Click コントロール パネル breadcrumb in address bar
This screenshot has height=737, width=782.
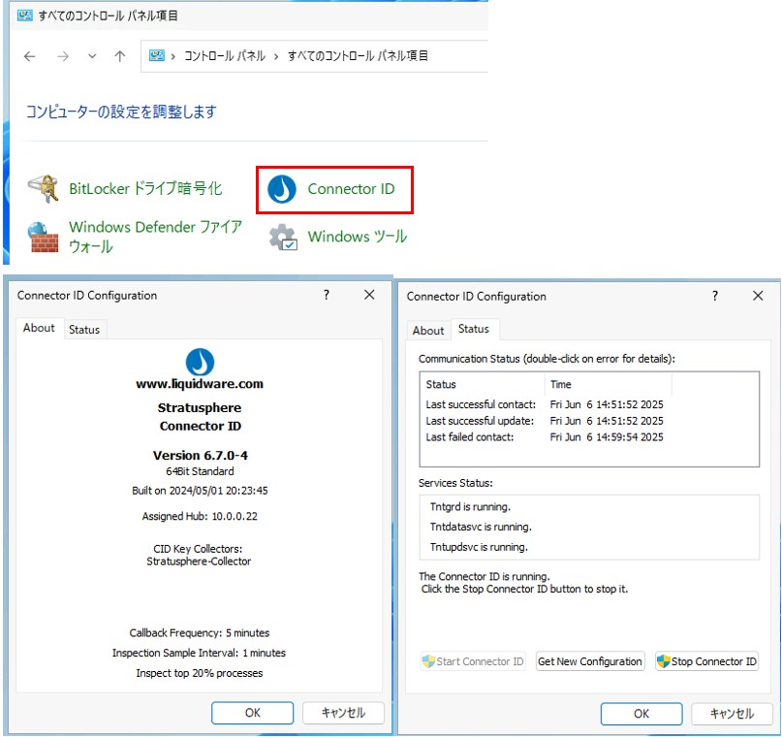click(225, 56)
